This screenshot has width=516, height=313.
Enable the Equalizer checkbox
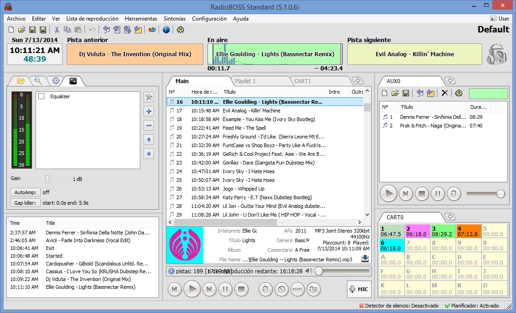[42, 96]
